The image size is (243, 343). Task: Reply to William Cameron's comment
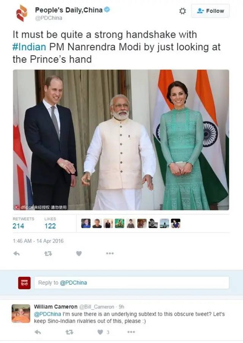(38, 332)
